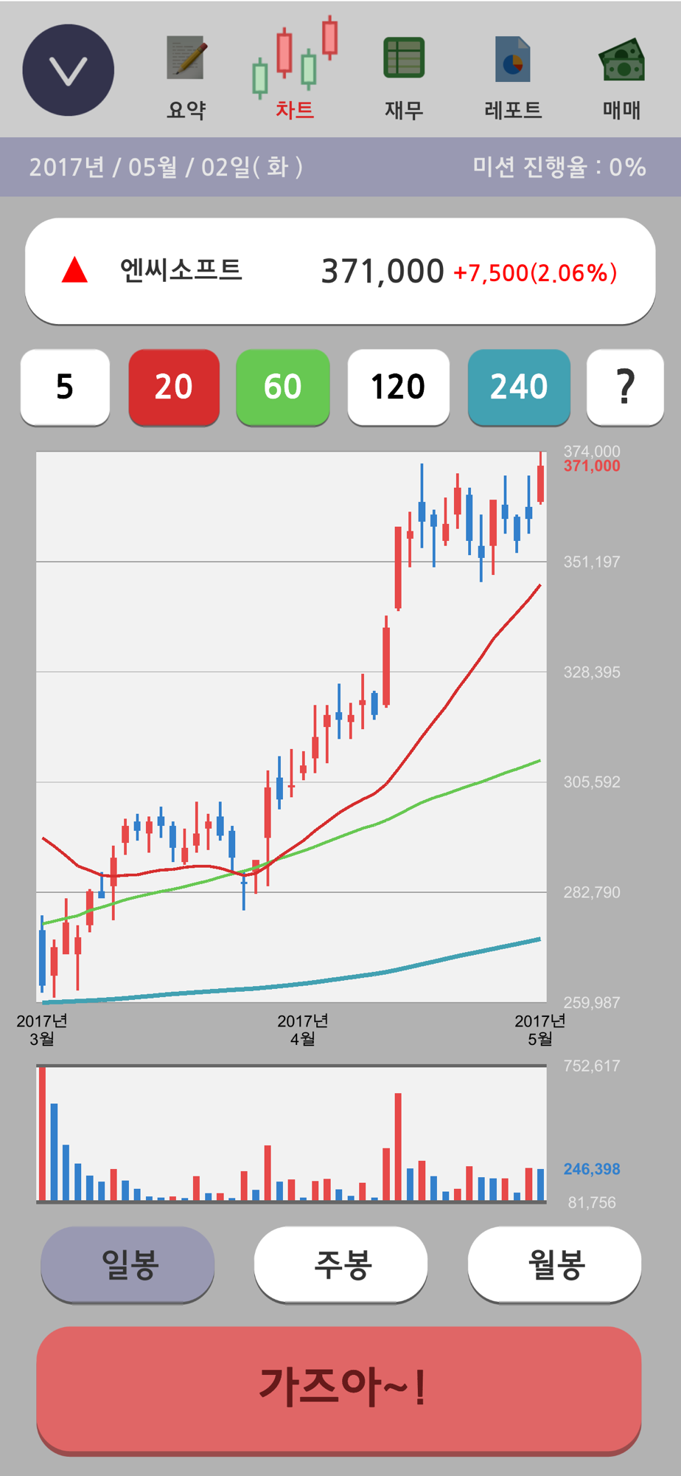Click the 미션 진행율 : 0% indicator
Screen dimensions: 681x1476
click(559, 167)
